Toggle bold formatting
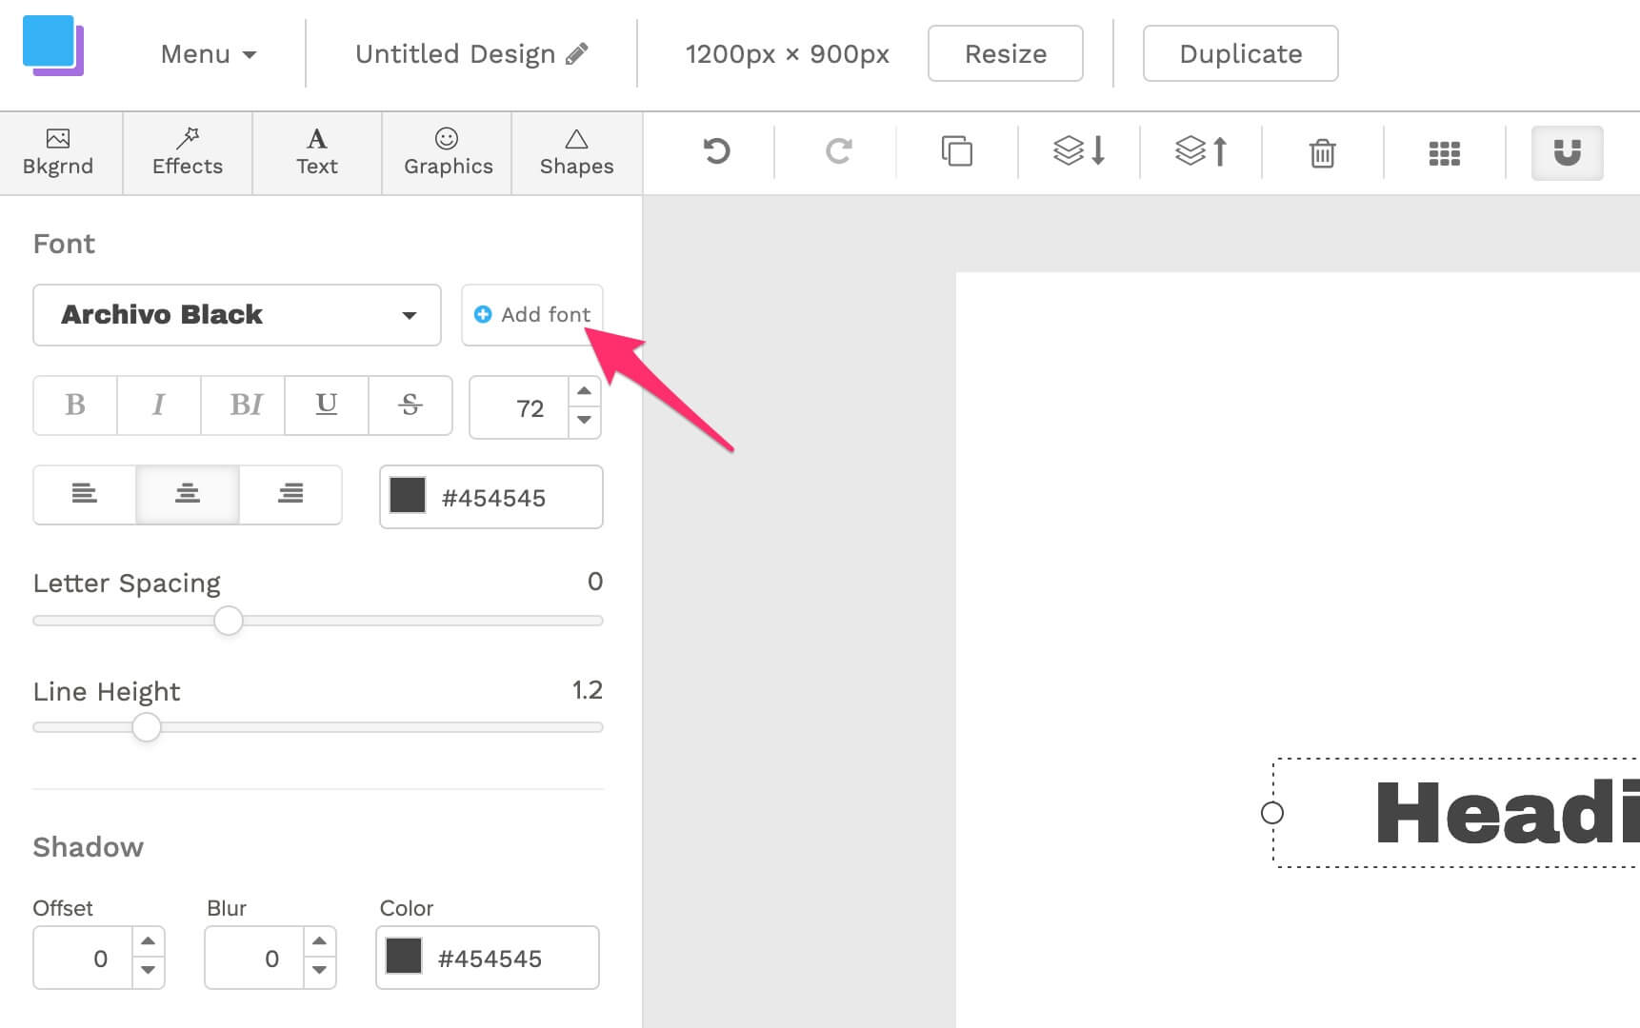Viewport: 1640px width, 1028px height. (x=74, y=405)
